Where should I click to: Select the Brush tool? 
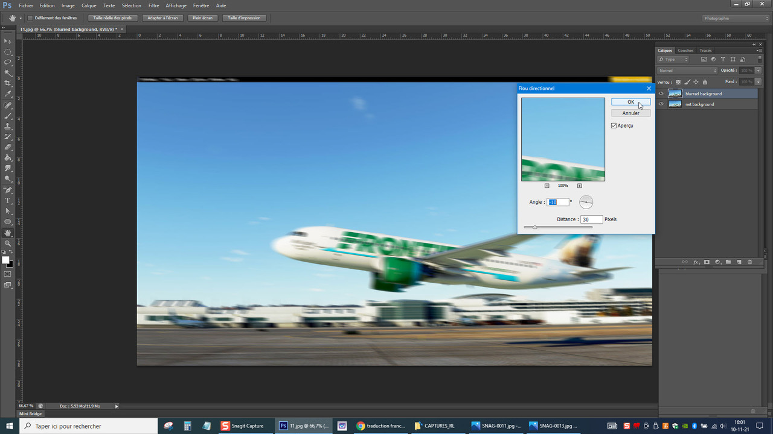pyautogui.click(x=8, y=116)
